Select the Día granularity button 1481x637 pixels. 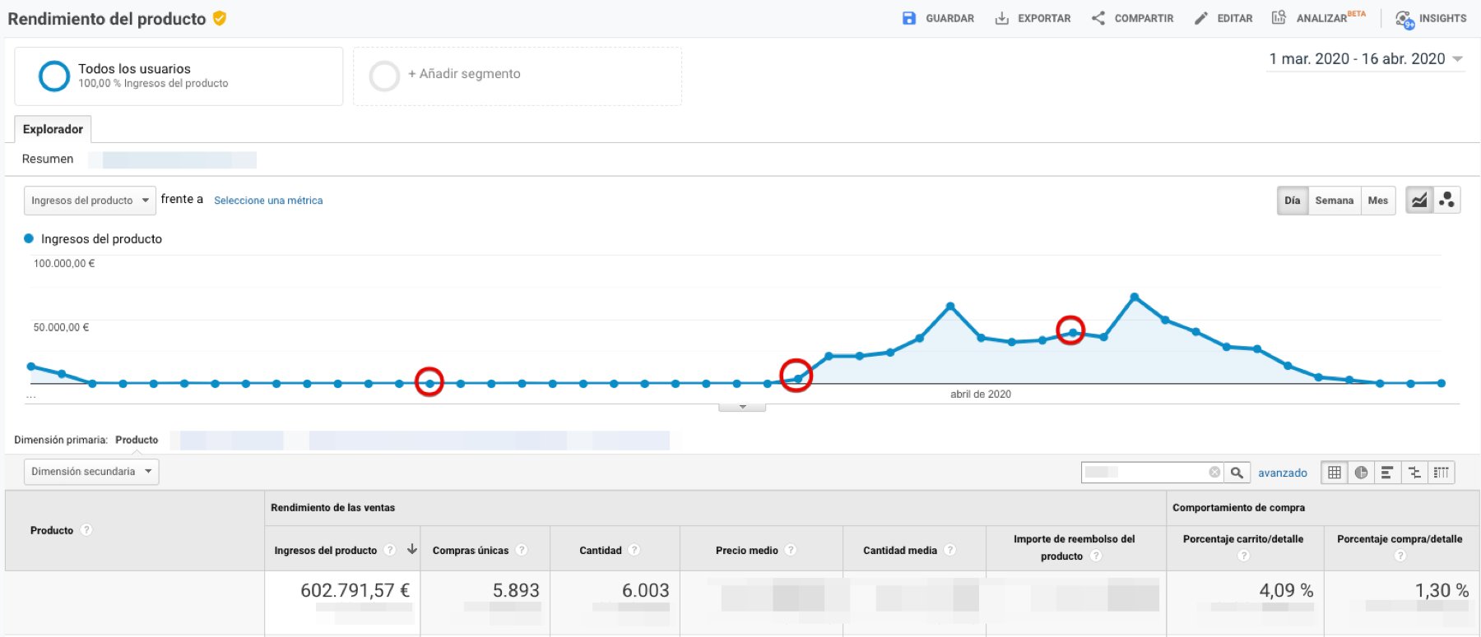pyautogui.click(x=1293, y=201)
